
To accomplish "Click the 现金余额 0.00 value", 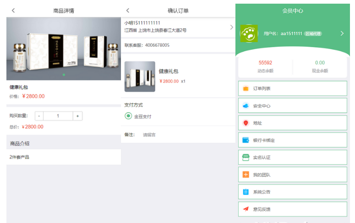I will coord(320,63).
